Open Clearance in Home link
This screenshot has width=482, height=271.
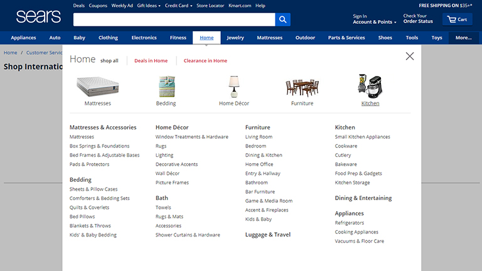coord(205,61)
